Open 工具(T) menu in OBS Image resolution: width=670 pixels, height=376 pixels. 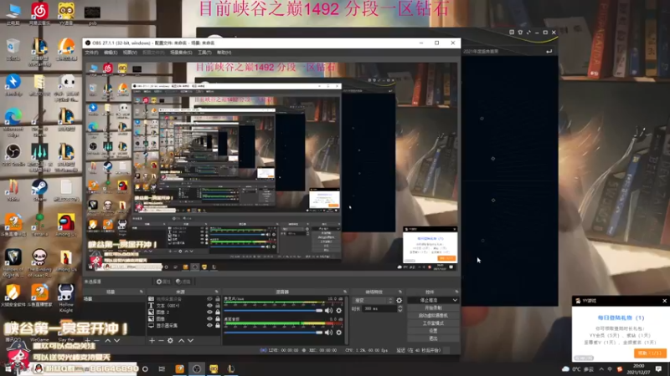tap(204, 53)
